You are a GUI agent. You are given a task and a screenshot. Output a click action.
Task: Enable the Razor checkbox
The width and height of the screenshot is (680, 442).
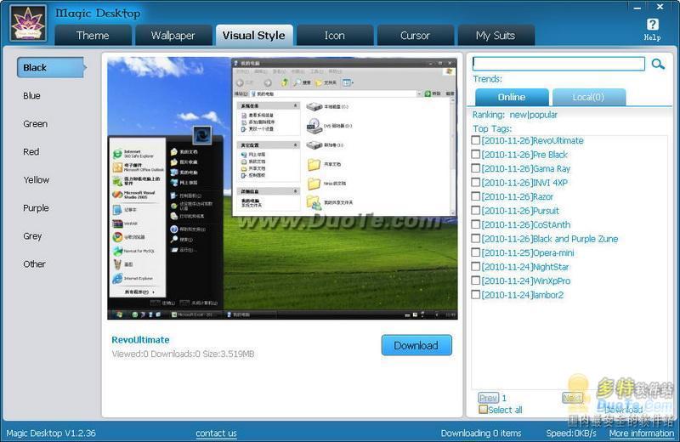point(476,196)
